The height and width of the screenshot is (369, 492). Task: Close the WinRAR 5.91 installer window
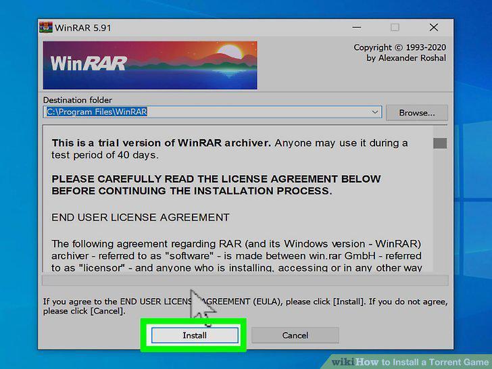click(434, 28)
